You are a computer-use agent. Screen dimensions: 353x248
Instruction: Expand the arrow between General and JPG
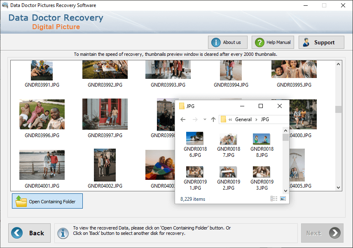click(256, 119)
